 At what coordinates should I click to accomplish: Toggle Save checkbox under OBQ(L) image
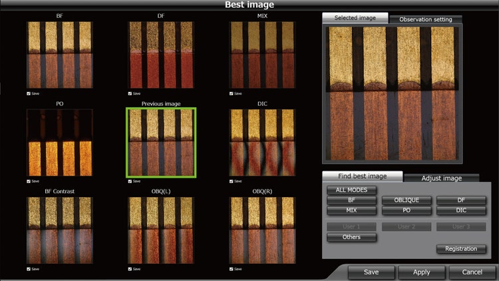[130, 269]
